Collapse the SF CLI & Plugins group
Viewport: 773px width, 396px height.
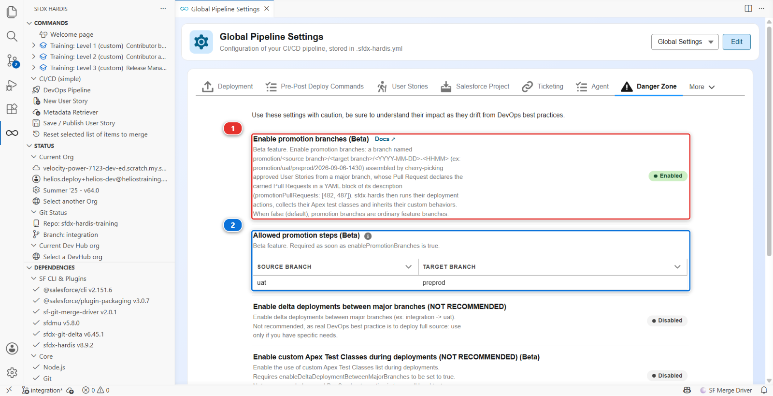[34, 279]
